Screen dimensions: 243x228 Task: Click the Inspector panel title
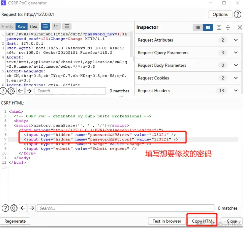(x=147, y=27)
